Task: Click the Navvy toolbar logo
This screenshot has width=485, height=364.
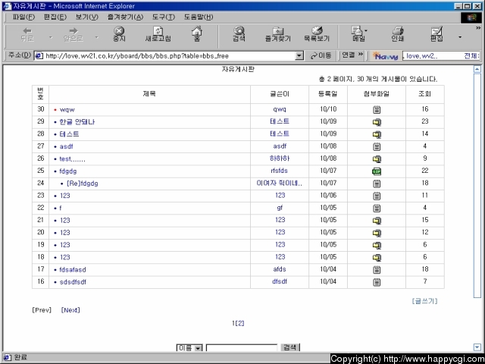Action: [385, 55]
